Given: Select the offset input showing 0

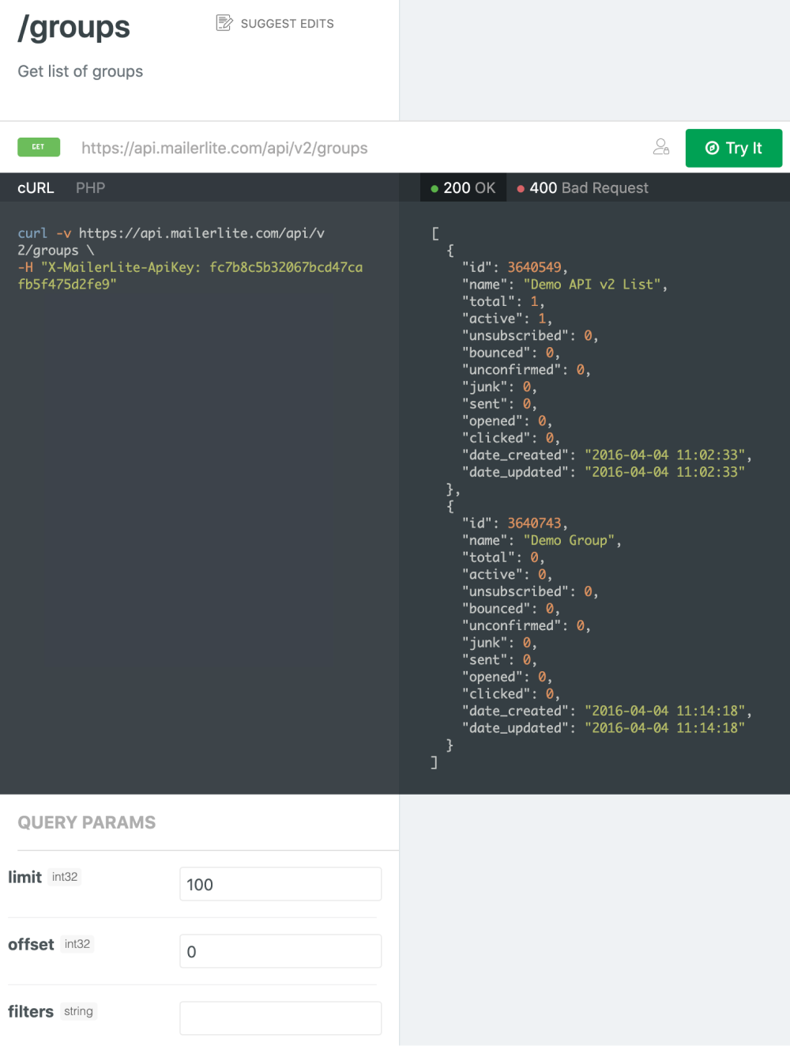Looking at the screenshot, I should (x=280, y=951).
